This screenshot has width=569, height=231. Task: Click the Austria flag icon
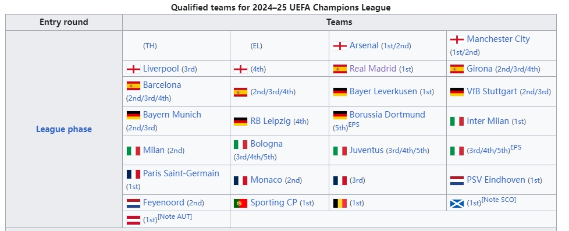[x=133, y=220]
